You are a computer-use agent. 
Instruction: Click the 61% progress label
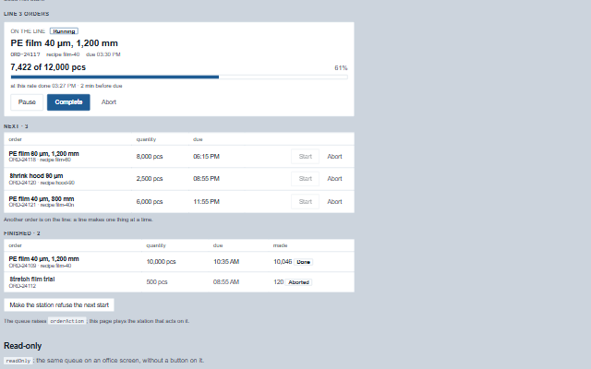click(x=341, y=67)
